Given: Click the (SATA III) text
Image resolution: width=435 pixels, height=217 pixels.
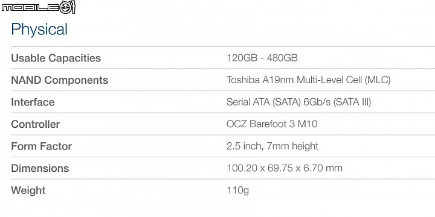Looking at the screenshot, I should [x=352, y=102].
